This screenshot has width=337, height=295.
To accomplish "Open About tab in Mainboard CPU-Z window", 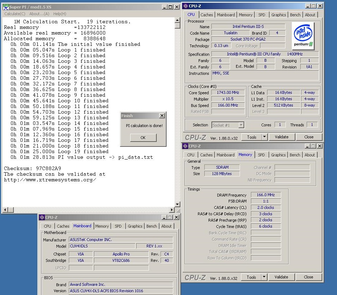I will pos(166,226).
